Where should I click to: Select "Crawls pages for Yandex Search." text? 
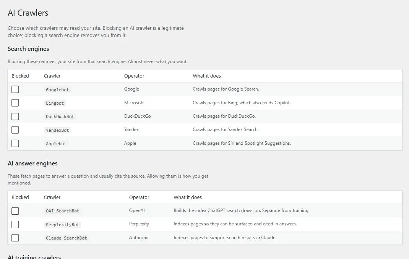[x=226, y=129]
